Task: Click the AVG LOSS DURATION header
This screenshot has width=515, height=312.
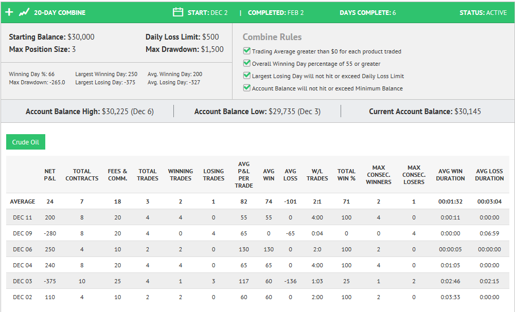Action: tap(489, 175)
